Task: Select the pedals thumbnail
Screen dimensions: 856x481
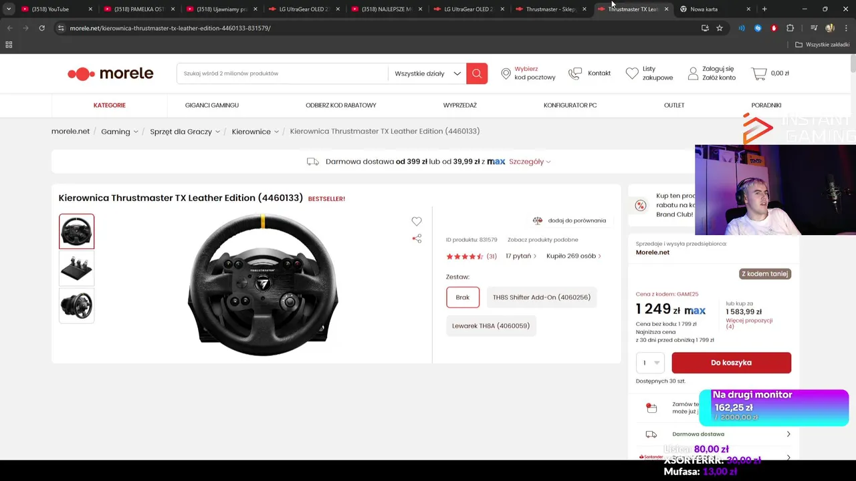Action: click(x=76, y=268)
